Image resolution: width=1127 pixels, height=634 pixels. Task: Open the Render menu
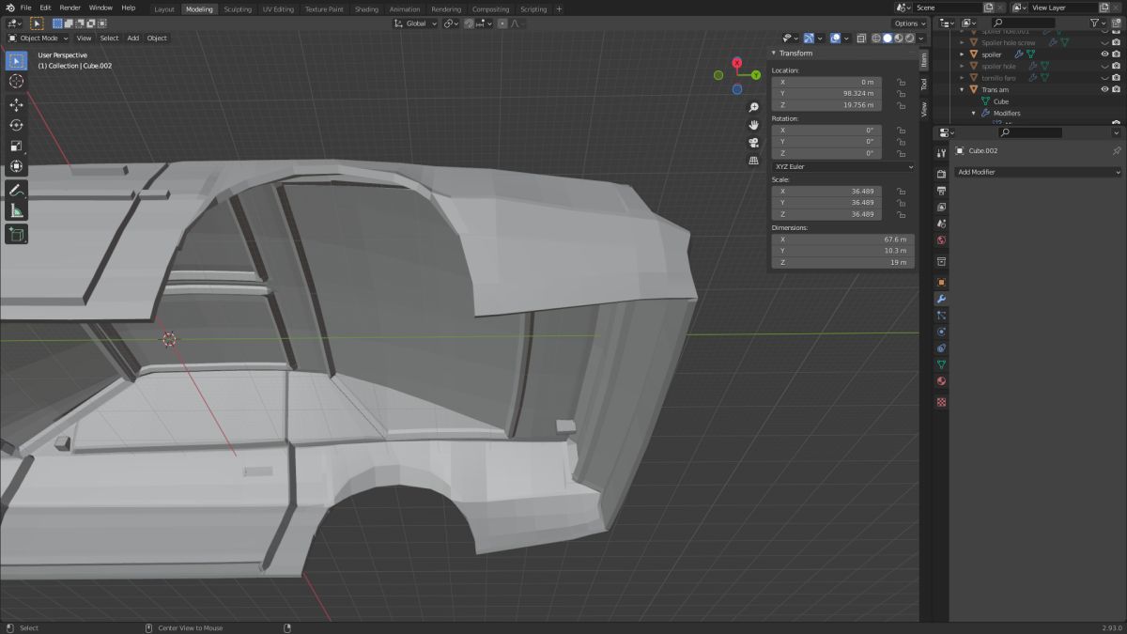(69, 8)
